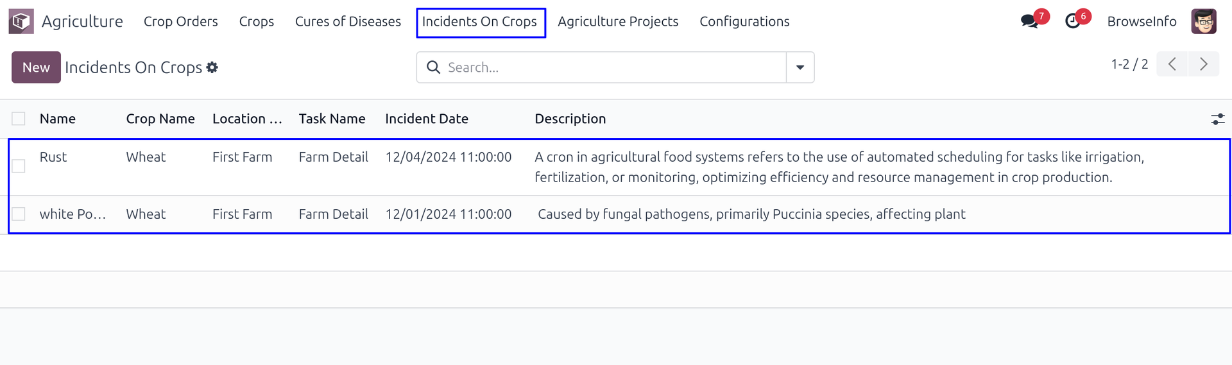Screen dimensions: 1232x365
Task: Open the Configurations menu
Action: pyautogui.click(x=744, y=22)
